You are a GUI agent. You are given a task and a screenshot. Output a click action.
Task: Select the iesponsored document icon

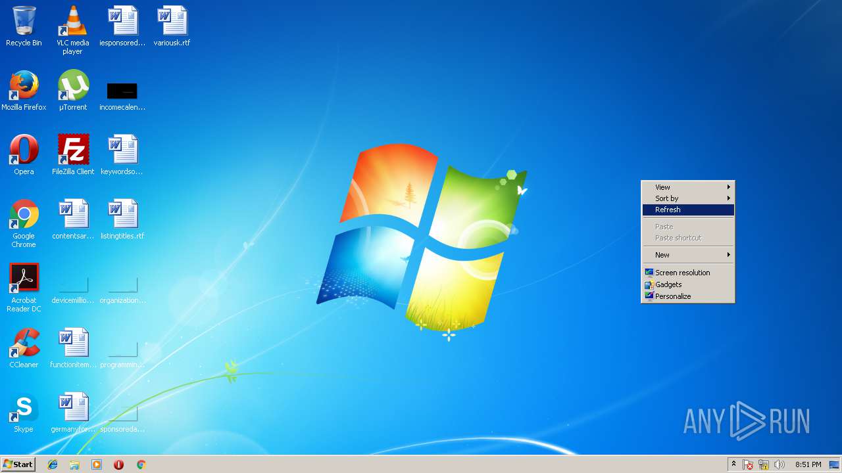click(122, 26)
